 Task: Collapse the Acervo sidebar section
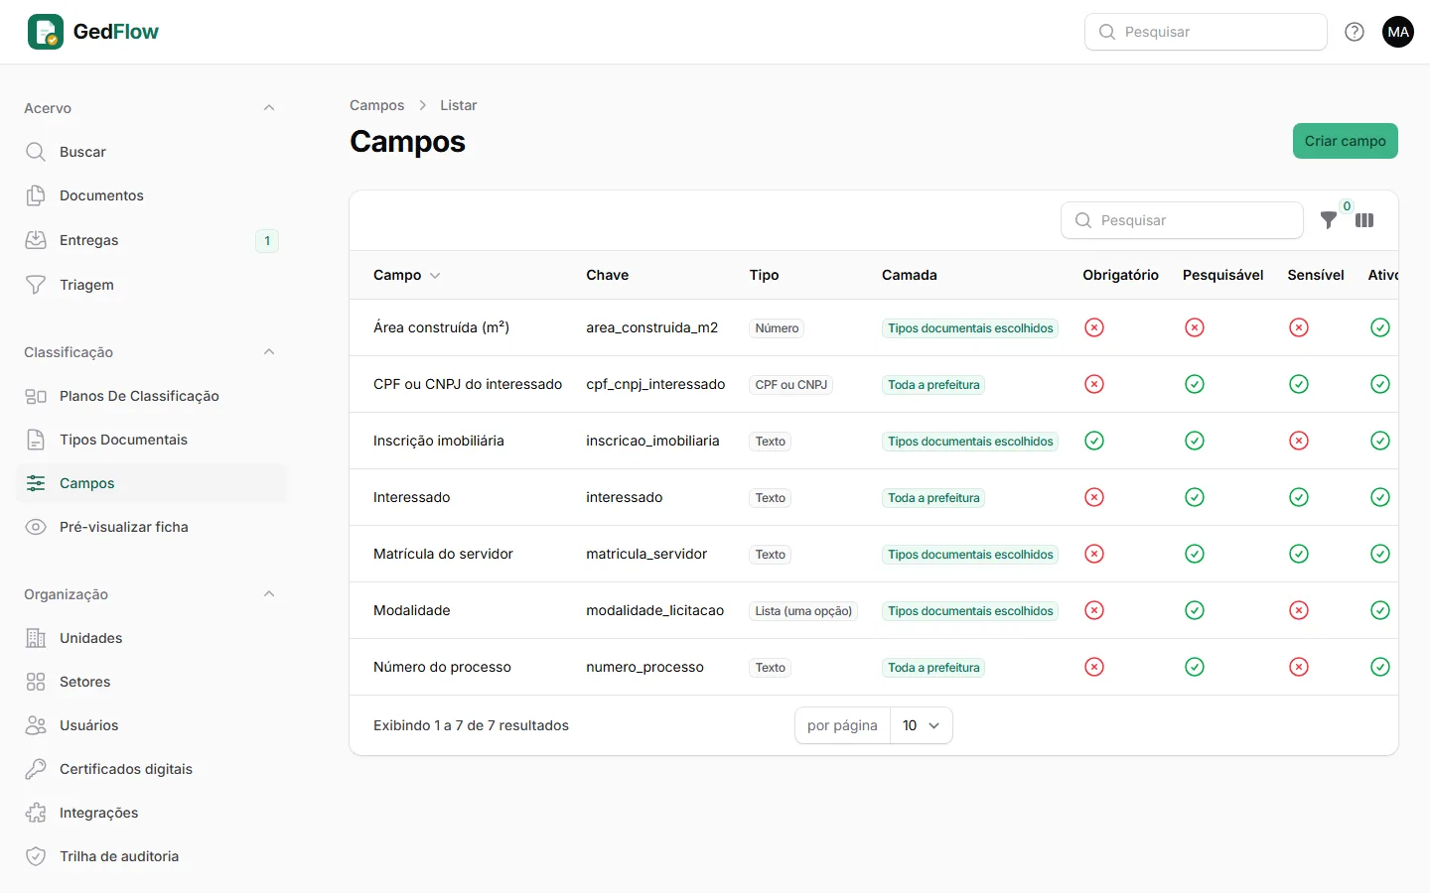coord(269,108)
